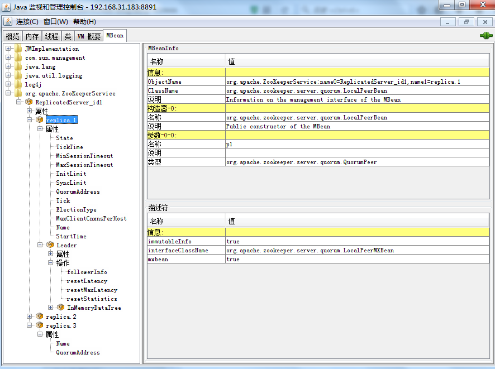Click the green connection status icon

click(486, 36)
